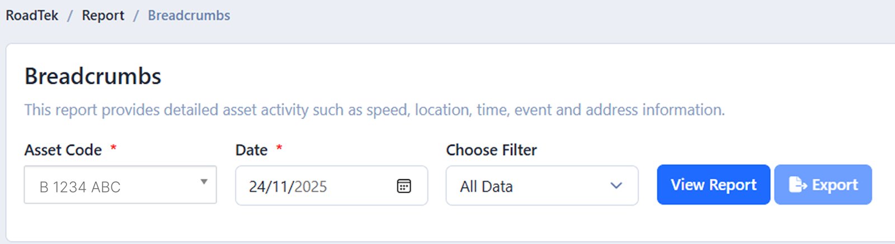Viewport: 895px width, 244px height.
Task: Expand the Asset Code dropdown arrow
Action: click(x=204, y=182)
